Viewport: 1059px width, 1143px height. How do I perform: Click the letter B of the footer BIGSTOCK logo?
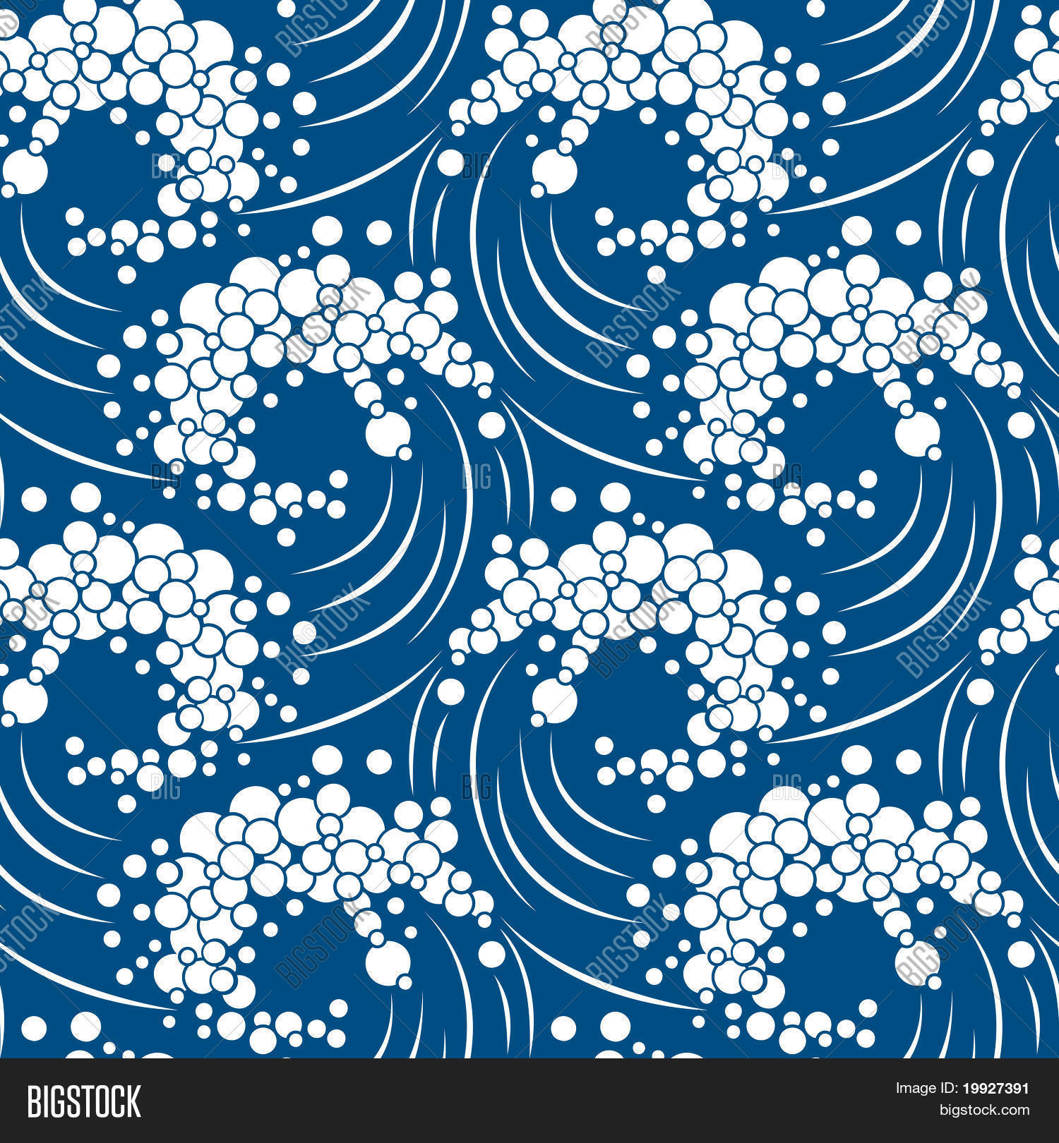coord(34,1101)
